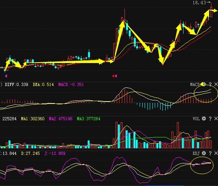The width and height of the screenshot is (218, 186).
Task: Click the red double-arrow marker under chart
Action: (x=114, y=76)
